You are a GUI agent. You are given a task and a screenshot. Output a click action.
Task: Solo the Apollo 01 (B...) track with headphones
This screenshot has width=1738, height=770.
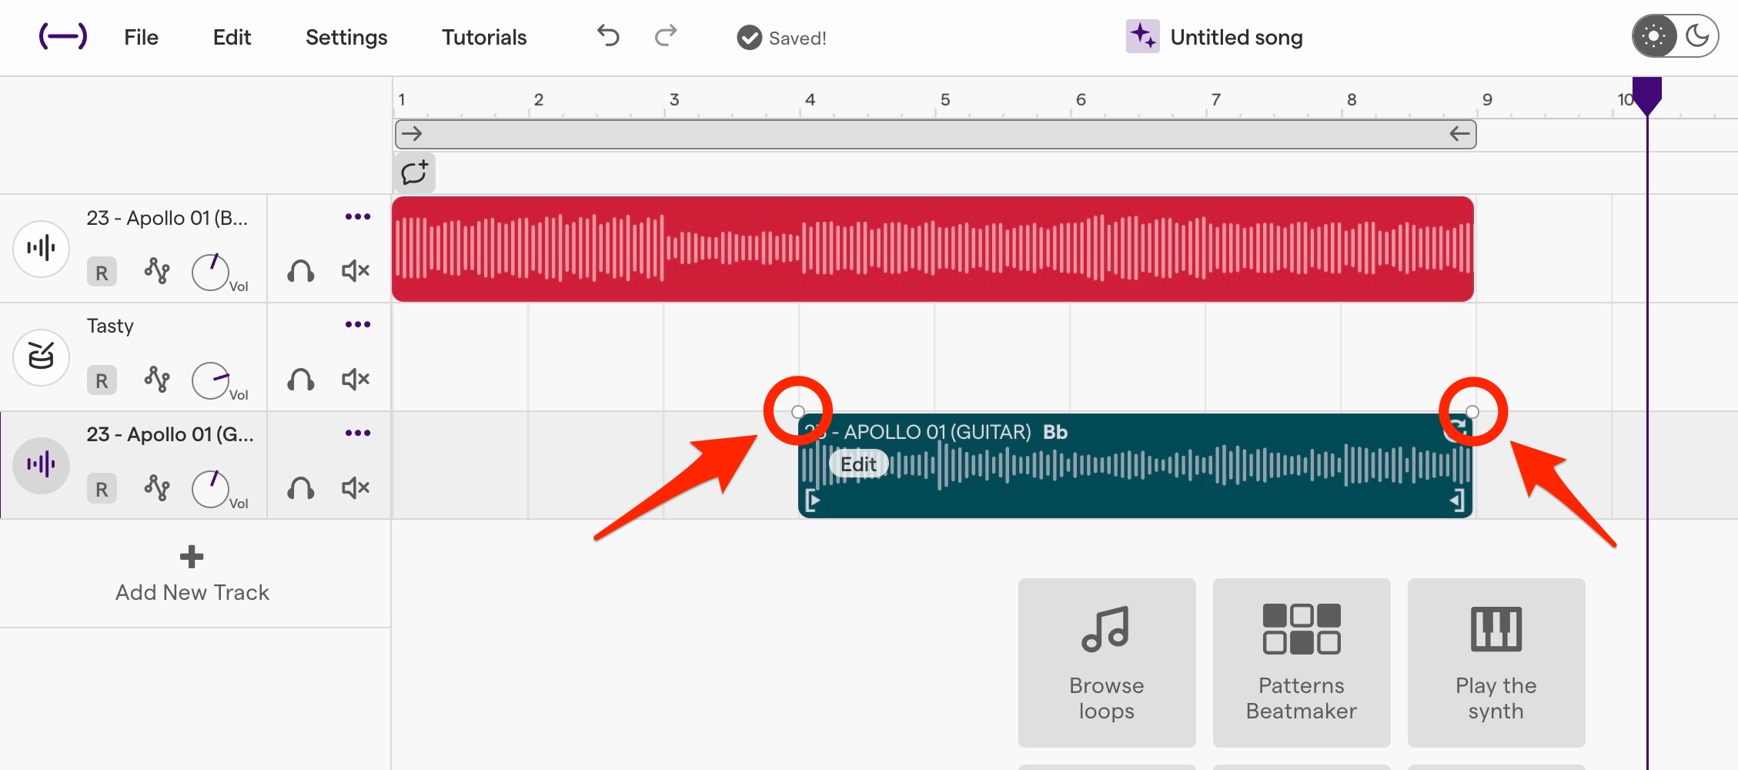click(301, 271)
